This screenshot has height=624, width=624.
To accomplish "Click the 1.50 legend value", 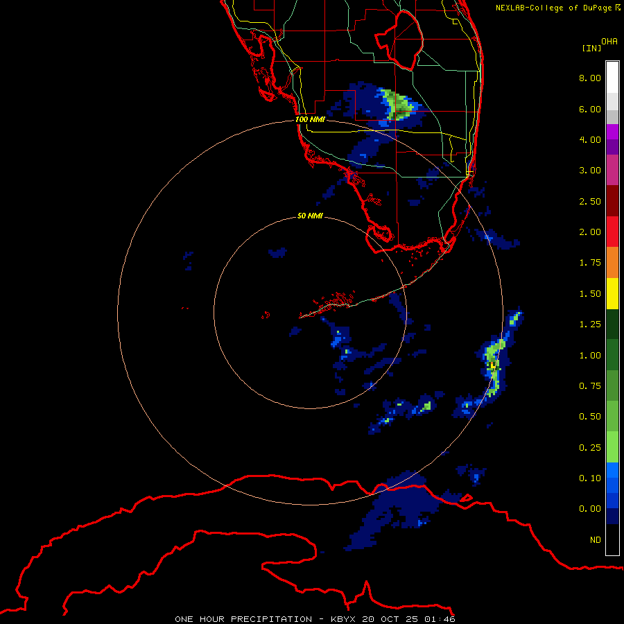I will [590, 294].
